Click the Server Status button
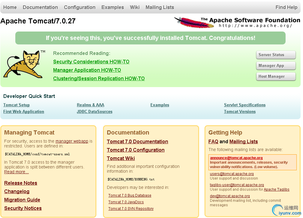The width and height of the screenshot is (303, 218). pyautogui.click(x=276, y=55)
